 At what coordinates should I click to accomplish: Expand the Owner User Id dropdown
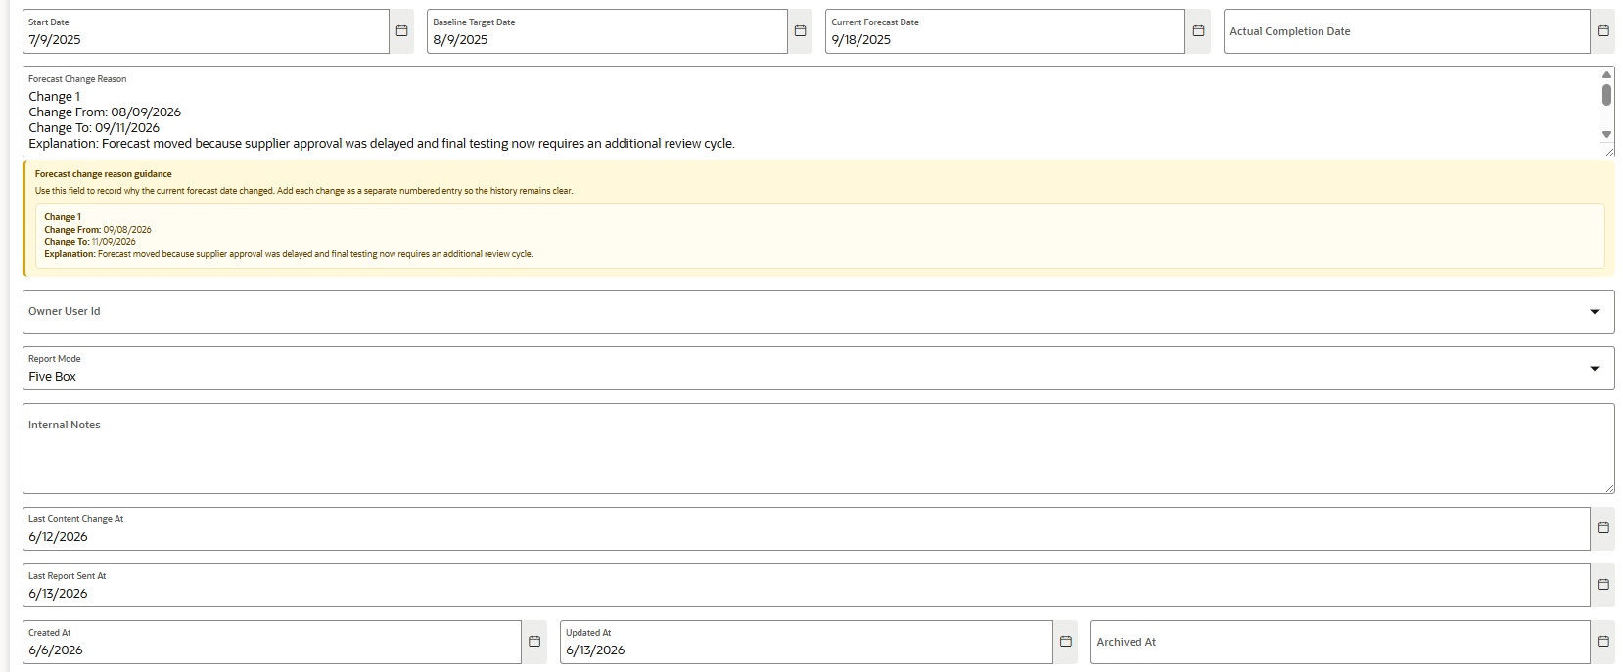tap(1595, 312)
